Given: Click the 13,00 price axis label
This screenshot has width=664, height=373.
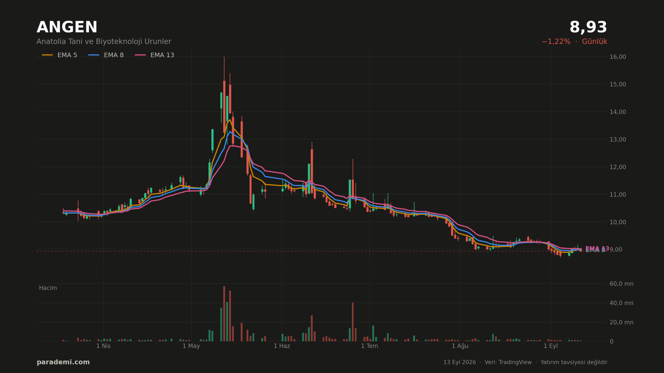Looking at the screenshot, I should point(618,140).
